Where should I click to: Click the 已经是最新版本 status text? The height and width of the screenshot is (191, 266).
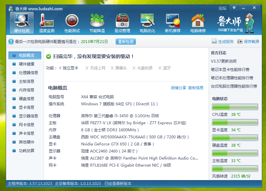118,184
